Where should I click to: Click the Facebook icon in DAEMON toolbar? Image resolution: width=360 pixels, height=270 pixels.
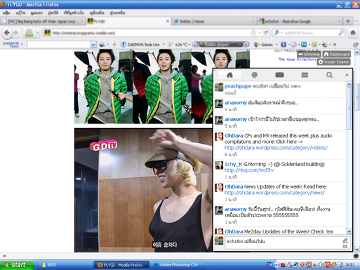[283, 44]
